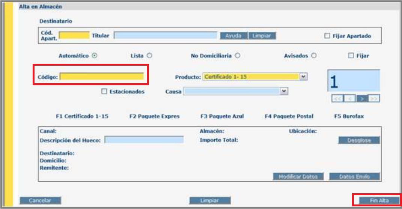Select the No Domiciliaria radio button

pyautogui.click(x=237, y=56)
